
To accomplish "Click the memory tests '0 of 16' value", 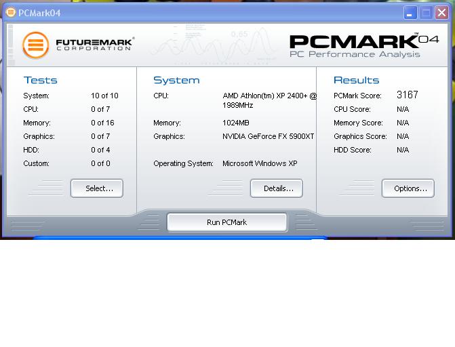I will (102, 123).
